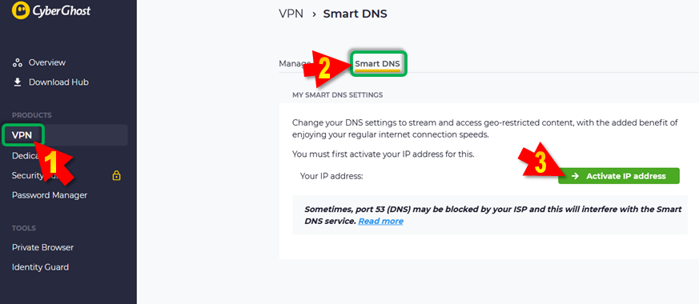Image resolution: width=699 pixels, height=304 pixels.
Task: Switch to the Manage tab
Action: pos(295,64)
